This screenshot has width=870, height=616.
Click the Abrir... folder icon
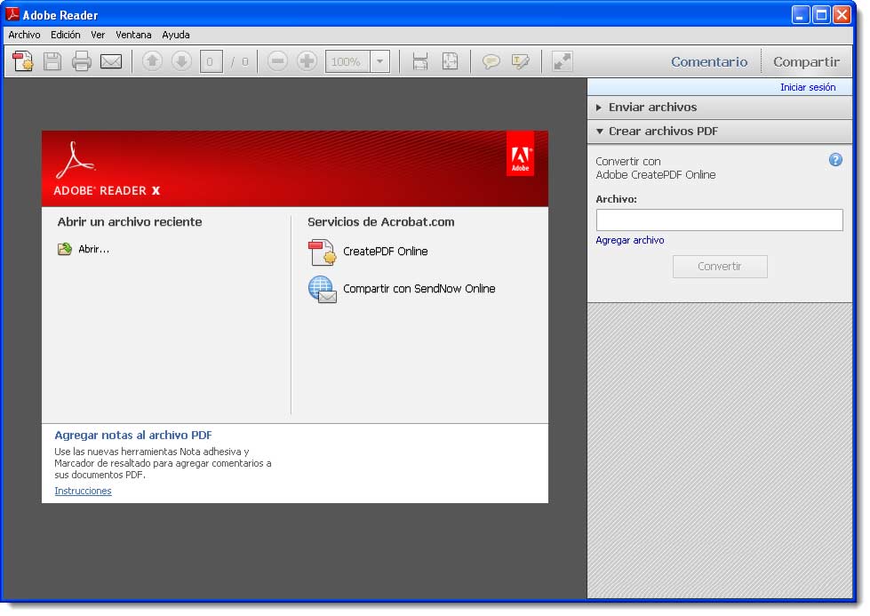click(x=65, y=249)
